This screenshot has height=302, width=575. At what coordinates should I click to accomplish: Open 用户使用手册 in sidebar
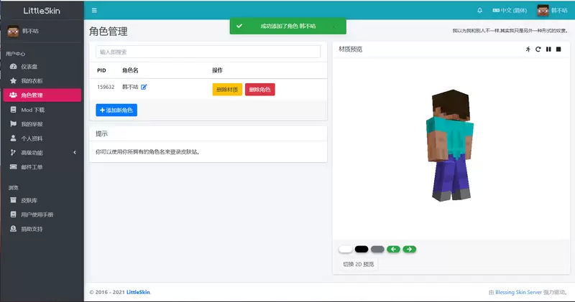pyautogui.click(x=42, y=214)
